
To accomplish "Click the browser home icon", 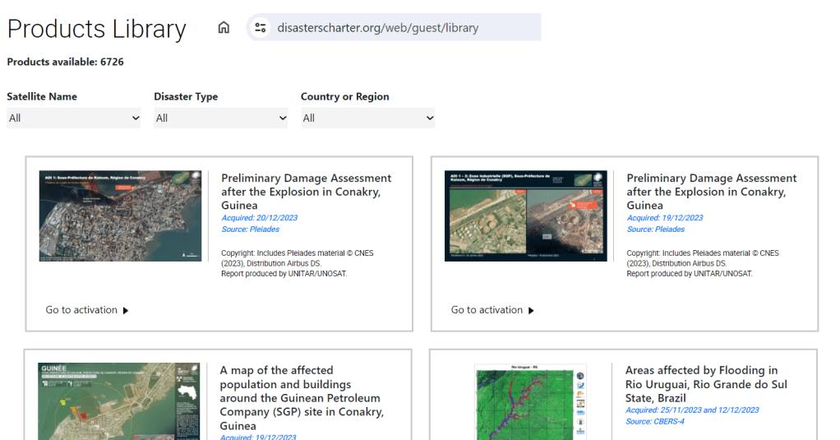I will [x=224, y=28].
